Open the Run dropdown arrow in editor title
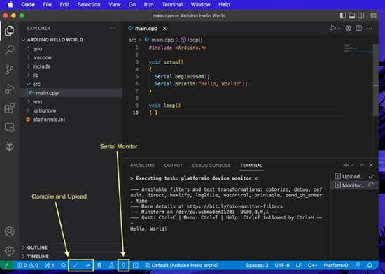Image resolution: width=385 pixels, height=274 pixels. [339, 29]
